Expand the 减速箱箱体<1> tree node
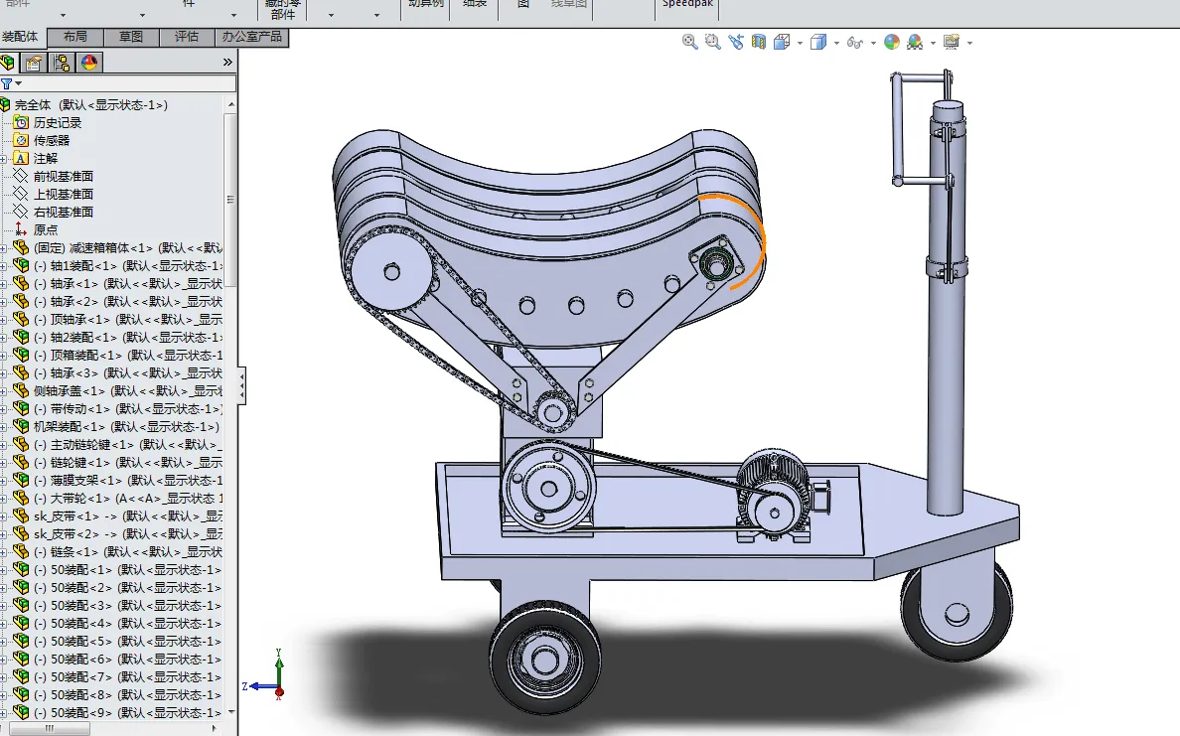This screenshot has width=1180, height=736. tap(4, 247)
